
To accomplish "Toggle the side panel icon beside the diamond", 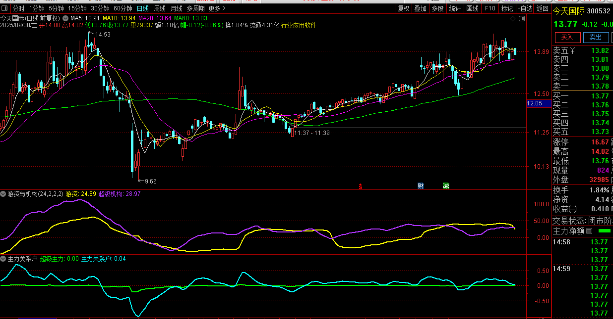I will pos(521,18).
